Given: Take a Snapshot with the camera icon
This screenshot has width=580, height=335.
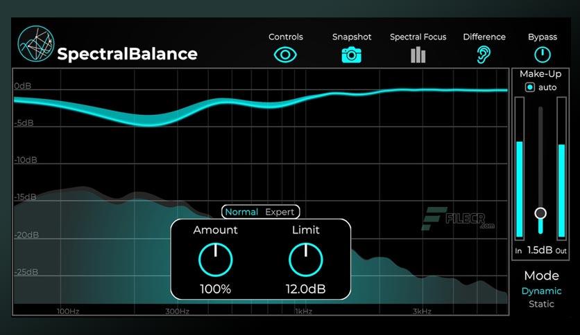Looking at the screenshot, I should tap(351, 55).
